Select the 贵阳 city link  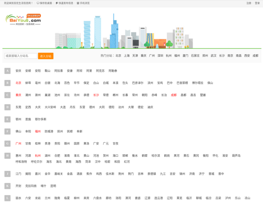click(x=57, y=143)
